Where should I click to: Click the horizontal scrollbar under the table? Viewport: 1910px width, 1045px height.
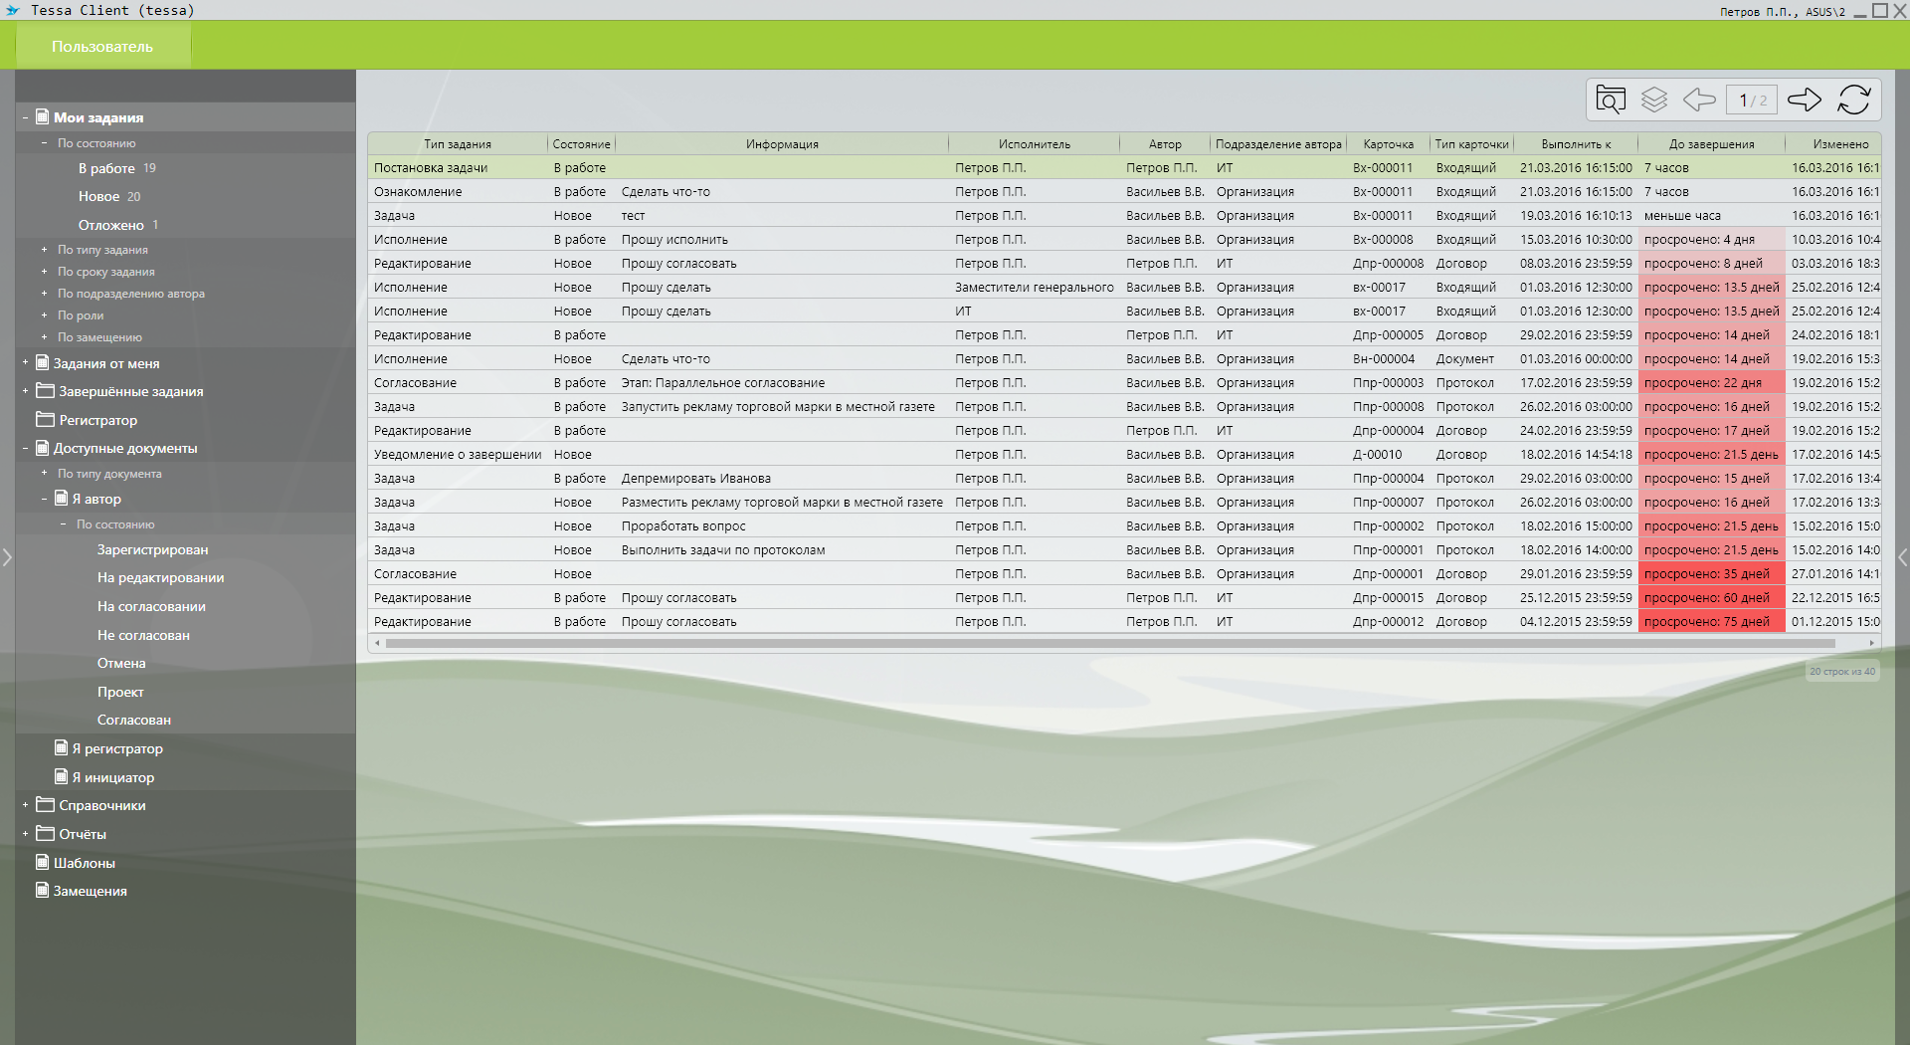click(1094, 643)
